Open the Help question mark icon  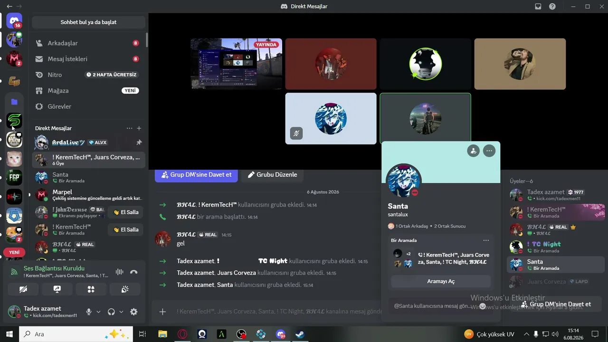pyautogui.click(x=552, y=7)
